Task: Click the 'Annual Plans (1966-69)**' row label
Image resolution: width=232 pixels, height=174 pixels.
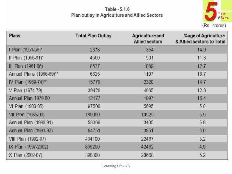Action: click(x=34, y=74)
